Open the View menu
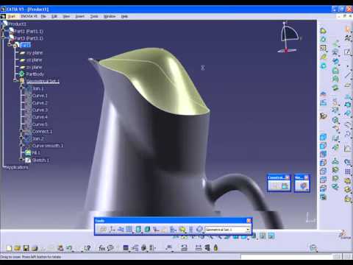 (66, 16)
